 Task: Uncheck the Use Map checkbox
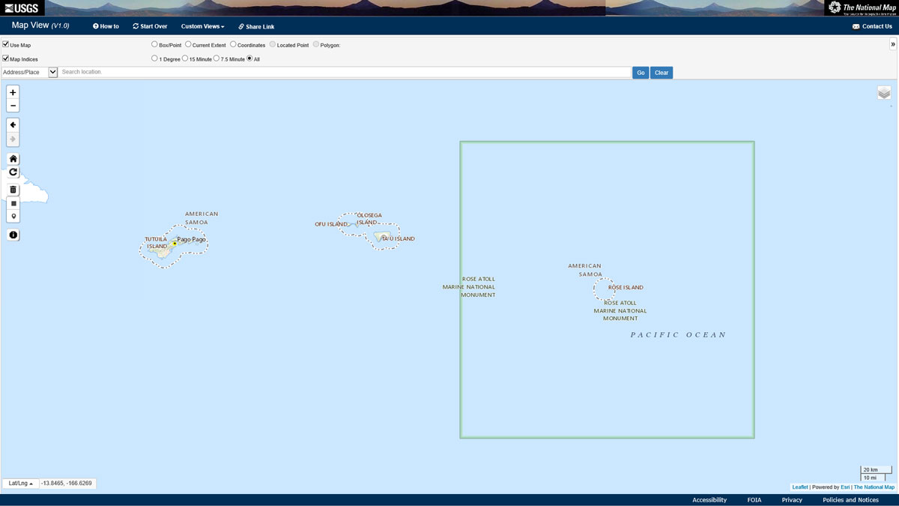click(x=6, y=45)
